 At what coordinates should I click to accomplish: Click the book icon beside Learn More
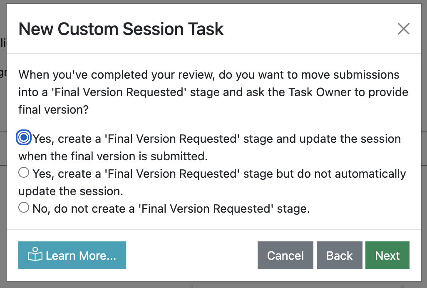[x=35, y=256]
